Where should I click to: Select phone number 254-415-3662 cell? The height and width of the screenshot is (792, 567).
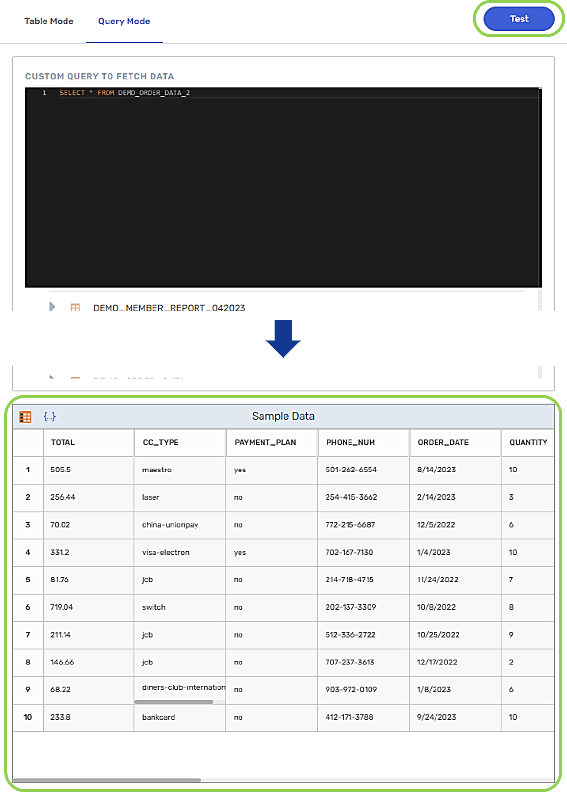pos(364,497)
